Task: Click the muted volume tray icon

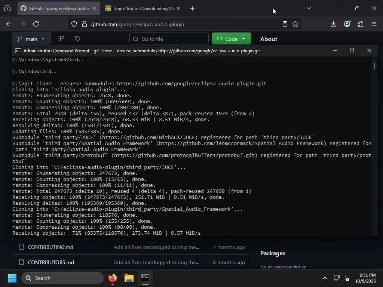Action: [346, 278]
